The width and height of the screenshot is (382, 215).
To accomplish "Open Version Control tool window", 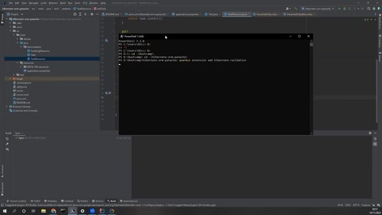I will point(16,201).
